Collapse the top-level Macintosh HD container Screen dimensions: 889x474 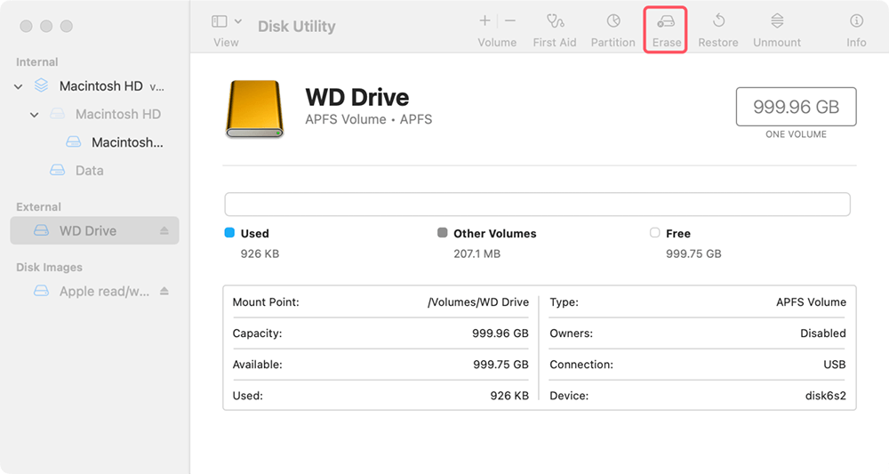click(18, 87)
